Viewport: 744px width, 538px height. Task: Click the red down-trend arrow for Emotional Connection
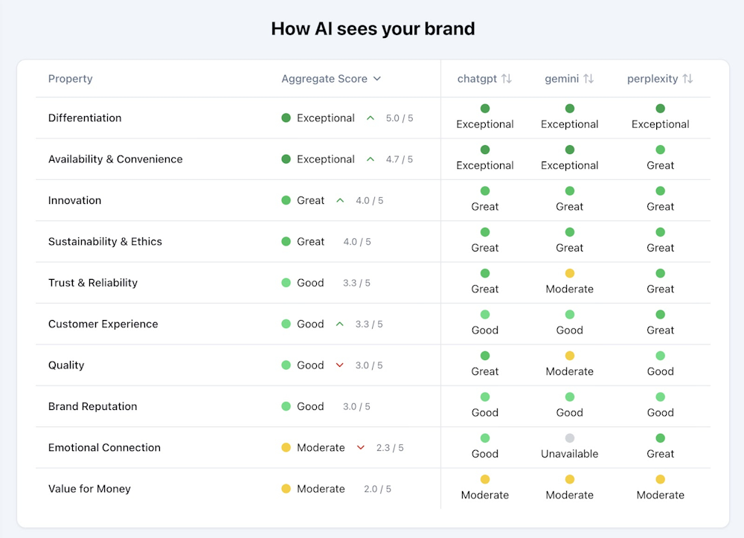(361, 448)
